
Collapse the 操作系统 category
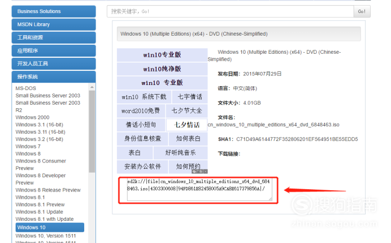(x=54, y=76)
